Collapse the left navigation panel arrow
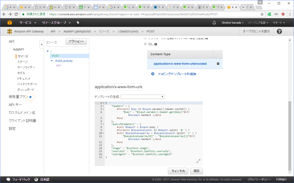 click(x=42, y=45)
